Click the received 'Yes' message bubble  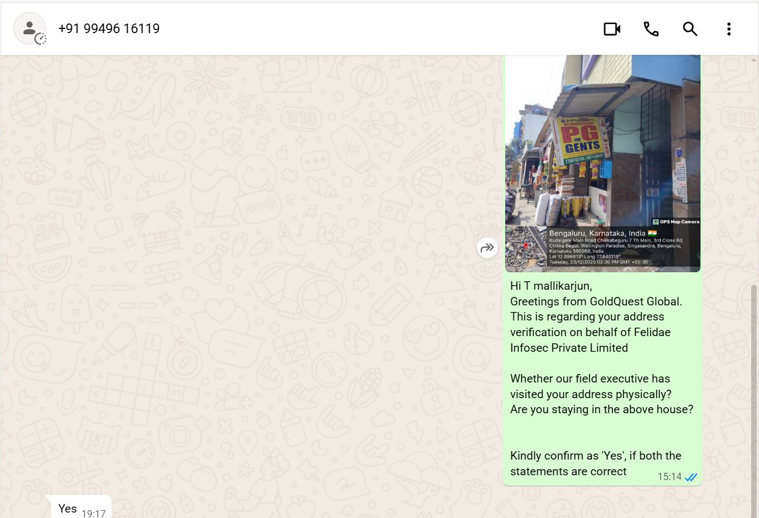click(68, 508)
